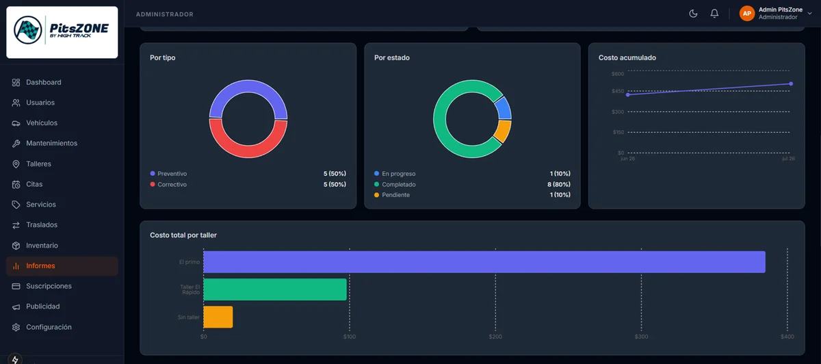The image size is (821, 364).
Task: Click the 'Costo acumulado' heading
Action: [627, 58]
